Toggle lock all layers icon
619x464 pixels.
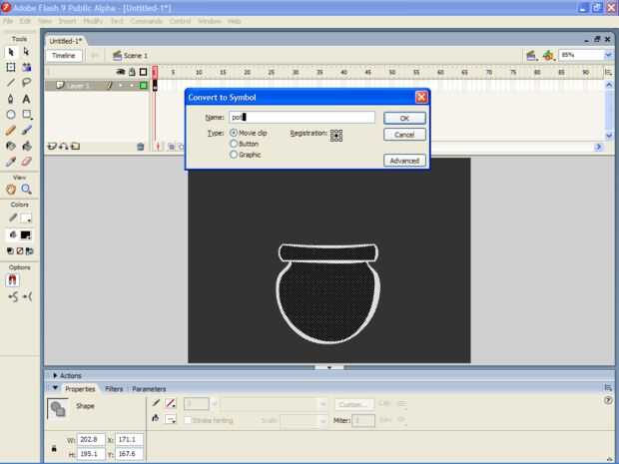pyautogui.click(x=132, y=72)
